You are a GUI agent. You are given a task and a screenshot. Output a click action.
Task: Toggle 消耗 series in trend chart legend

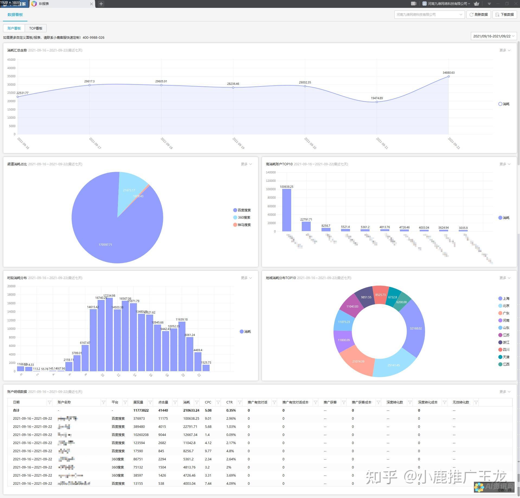pos(504,104)
